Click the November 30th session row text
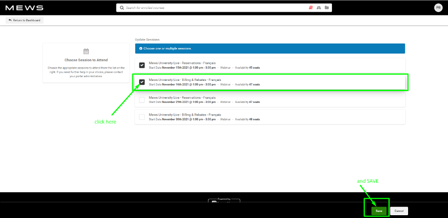Image resolution: width=448 pixels, height=218 pixels. coord(185,114)
